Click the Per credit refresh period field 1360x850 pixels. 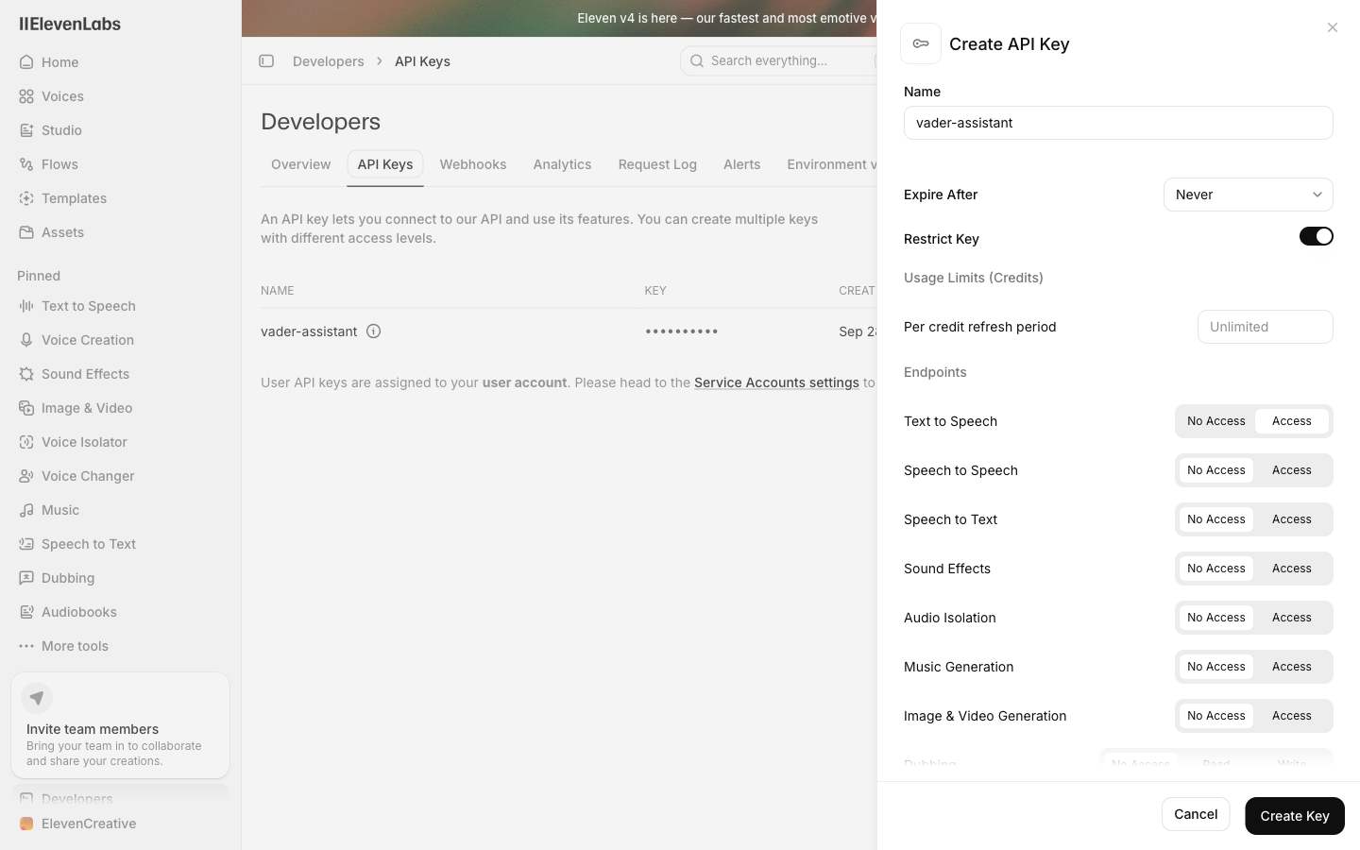1265,327
